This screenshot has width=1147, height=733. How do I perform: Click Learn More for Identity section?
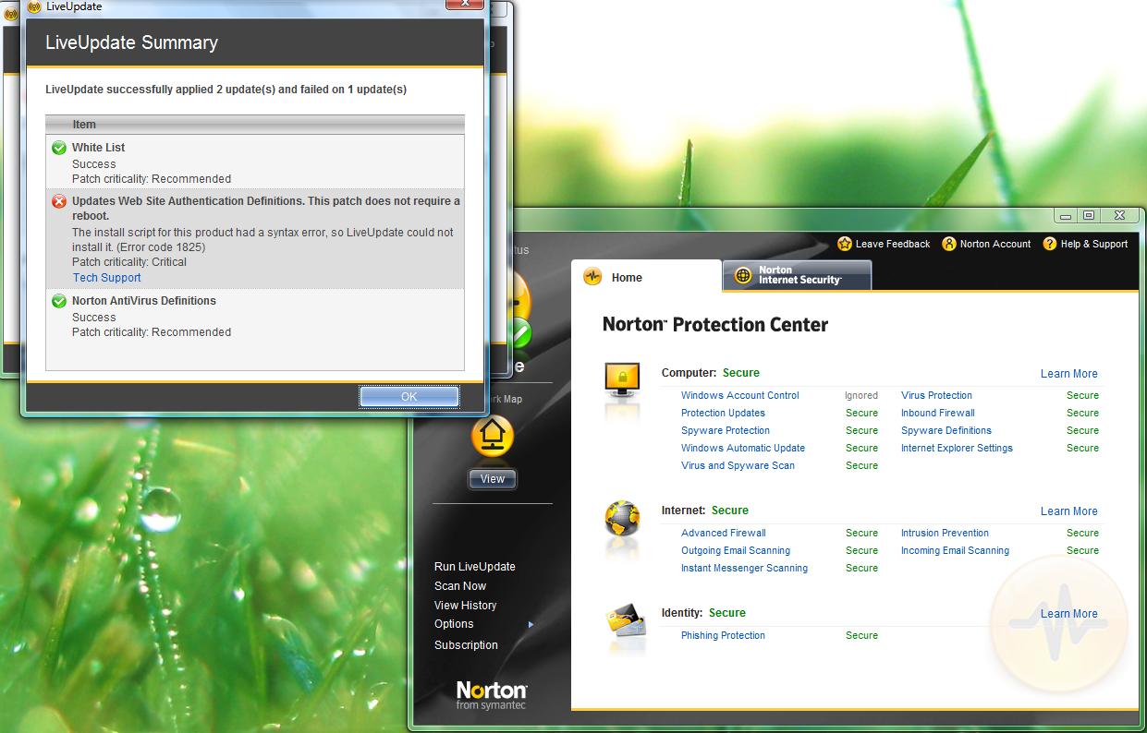(1069, 614)
